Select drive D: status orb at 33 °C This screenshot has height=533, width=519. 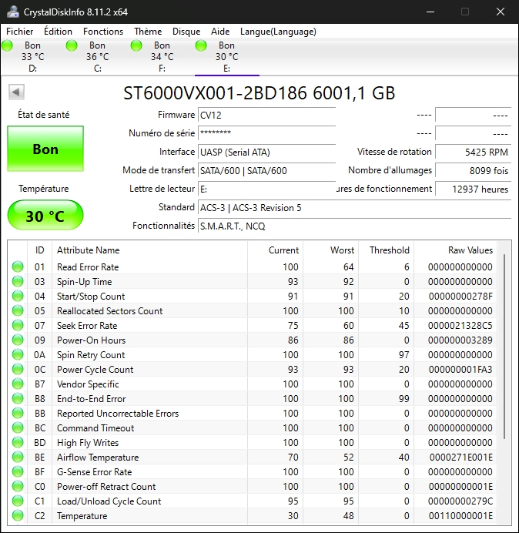point(8,46)
